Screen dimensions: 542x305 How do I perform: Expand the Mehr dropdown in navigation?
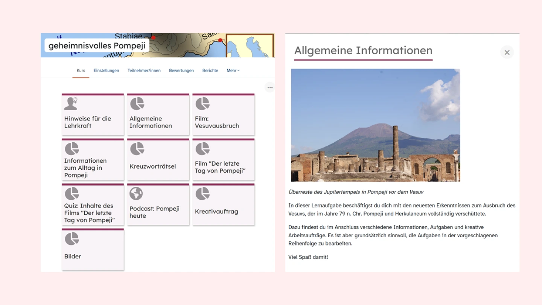tap(233, 70)
